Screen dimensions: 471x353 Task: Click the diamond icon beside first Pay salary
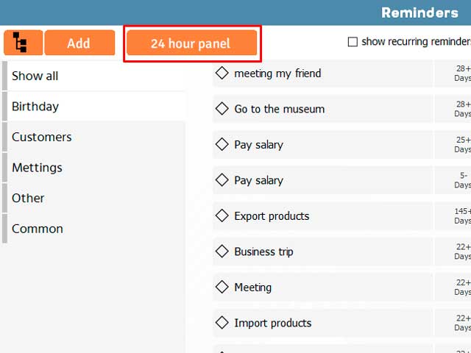[222, 144]
